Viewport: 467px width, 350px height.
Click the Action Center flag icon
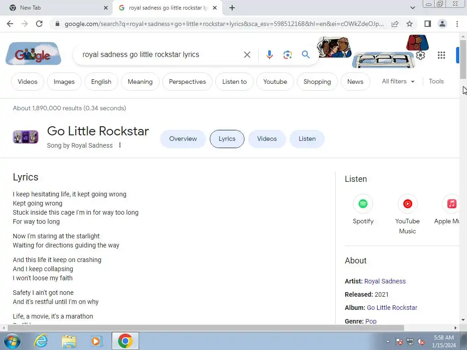(x=399, y=341)
